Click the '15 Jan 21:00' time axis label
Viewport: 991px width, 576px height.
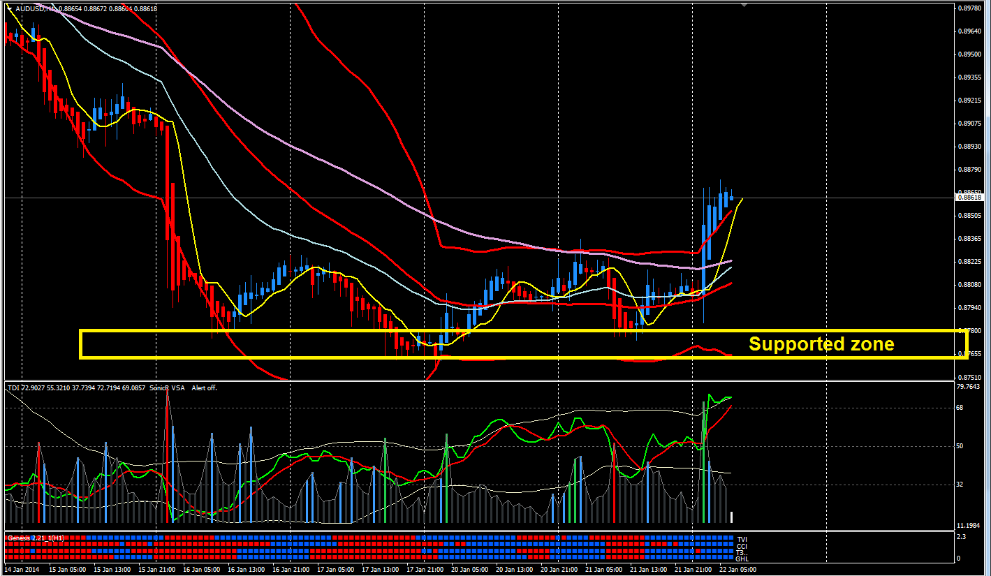tap(156, 570)
